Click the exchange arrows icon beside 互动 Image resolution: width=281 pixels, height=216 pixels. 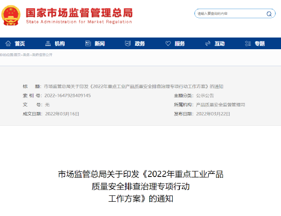pos(208,44)
